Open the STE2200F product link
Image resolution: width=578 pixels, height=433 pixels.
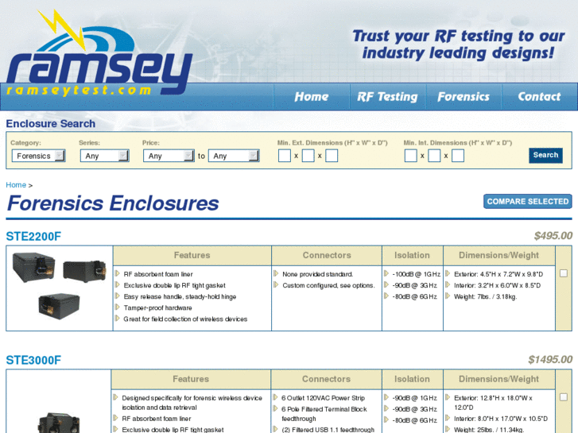[33, 236]
